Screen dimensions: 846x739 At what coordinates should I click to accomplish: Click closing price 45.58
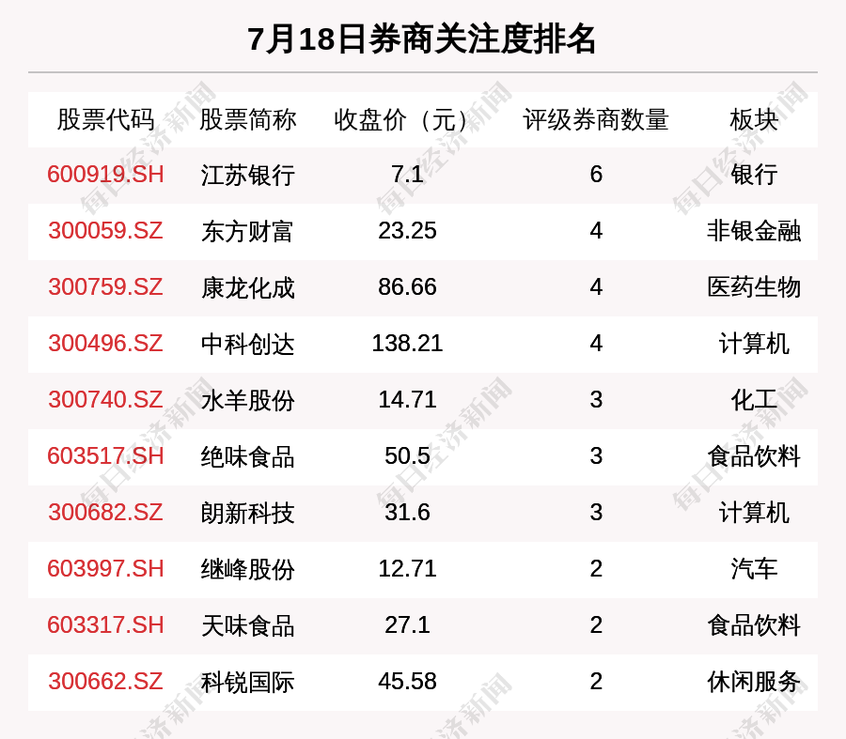(x=407, y=682)
